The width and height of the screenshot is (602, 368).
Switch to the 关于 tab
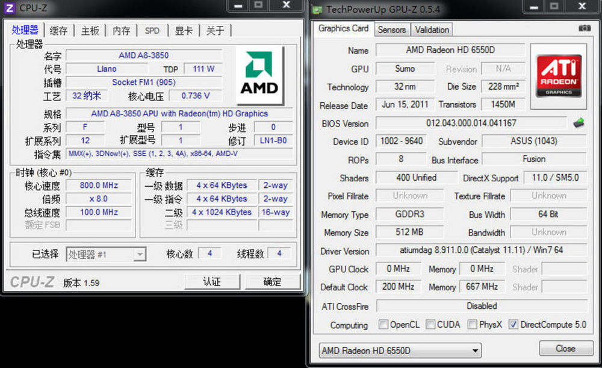(x=215, y=30)
